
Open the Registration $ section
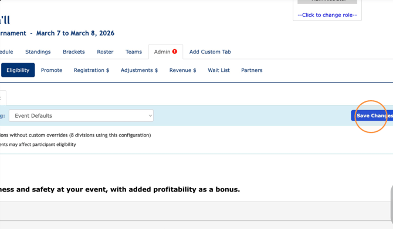click(92, 70)
